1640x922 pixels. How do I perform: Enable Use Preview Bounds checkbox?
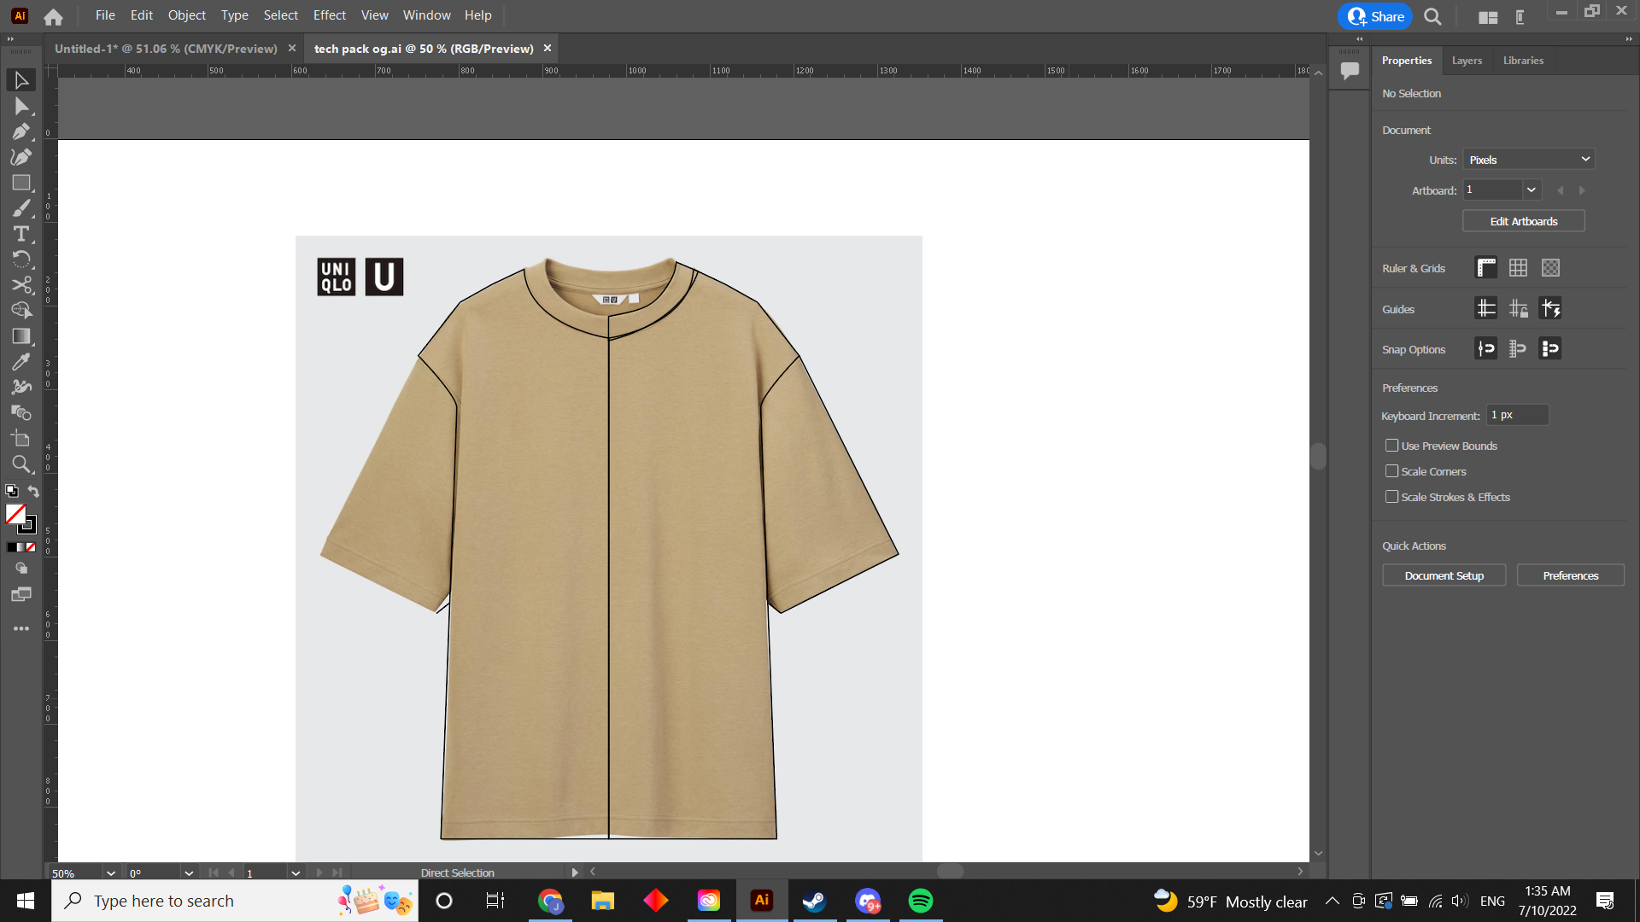click(x=1391, y=445)
